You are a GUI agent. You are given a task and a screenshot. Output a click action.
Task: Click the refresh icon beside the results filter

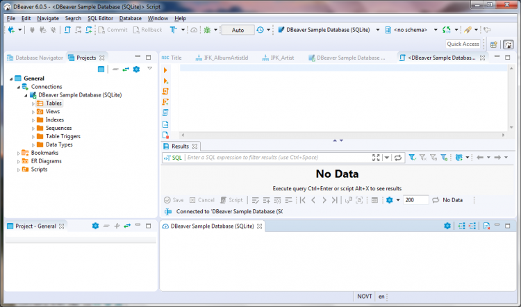398,158
